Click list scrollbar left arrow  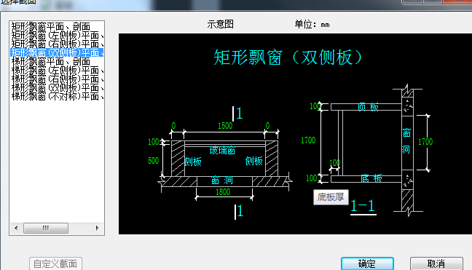(16, 228)
